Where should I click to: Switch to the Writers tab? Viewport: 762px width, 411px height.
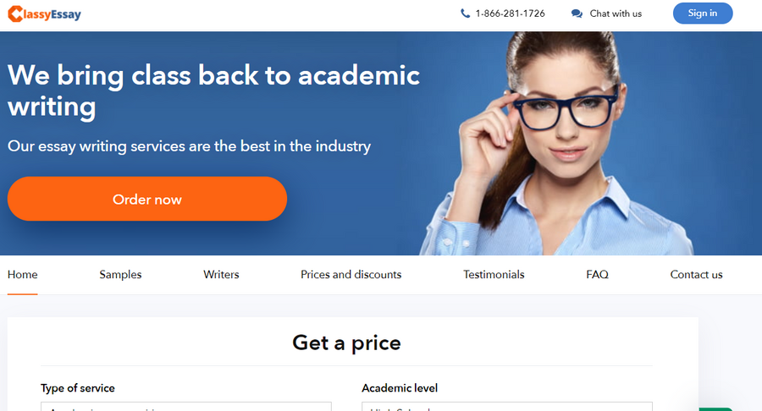click(x=221, y=275)
